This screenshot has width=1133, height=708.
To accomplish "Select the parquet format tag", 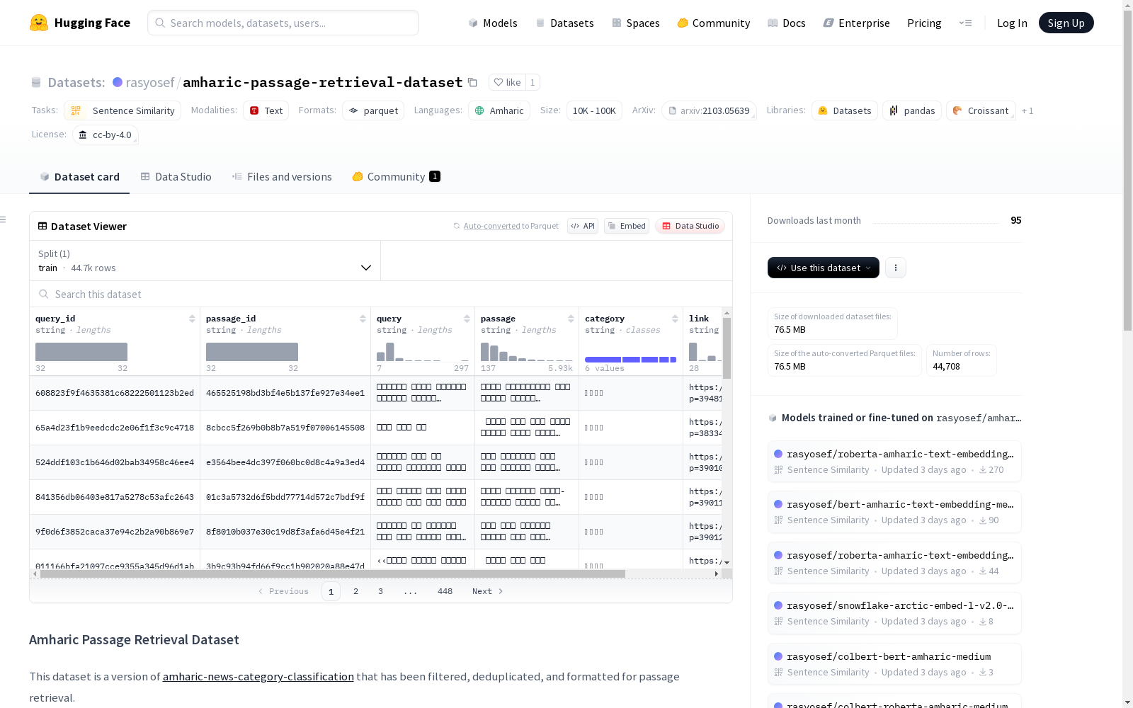I will (x=373, y=110).
